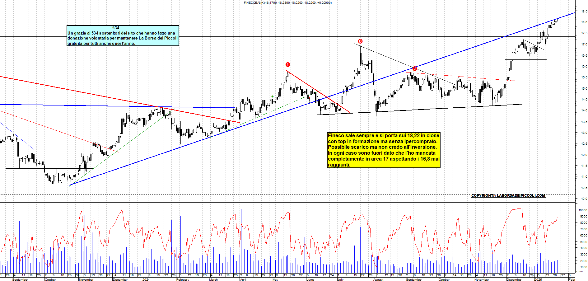Click the FINECOBANK chart title text
Viewport: 588px width, 281px height.
coord(288,3)
